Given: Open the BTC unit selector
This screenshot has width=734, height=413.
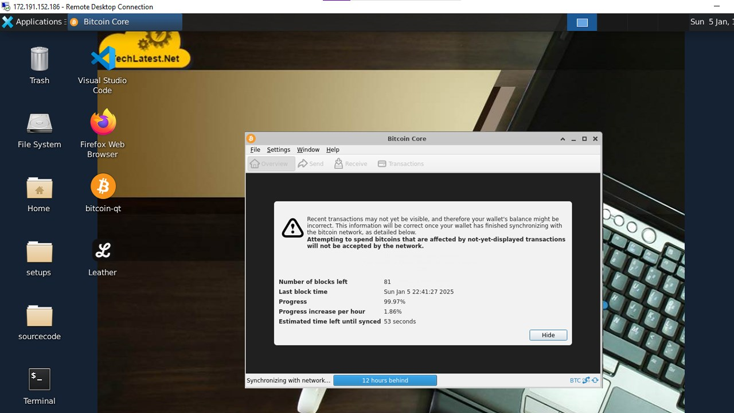Looking at the screenshot, I should [575, 380].
